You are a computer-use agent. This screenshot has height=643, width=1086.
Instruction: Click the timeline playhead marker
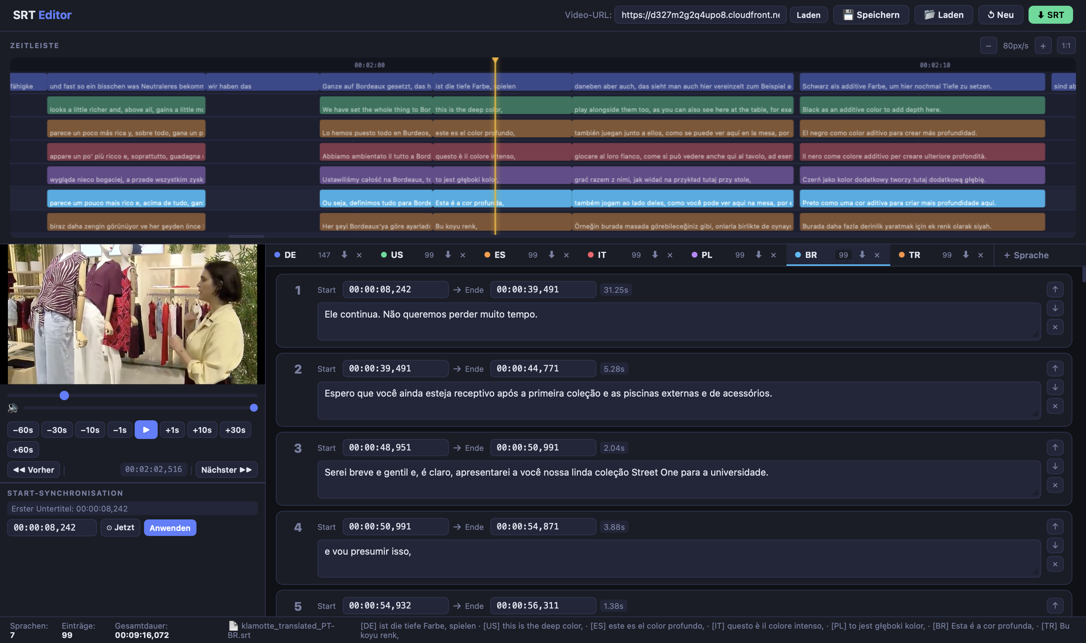495,61
